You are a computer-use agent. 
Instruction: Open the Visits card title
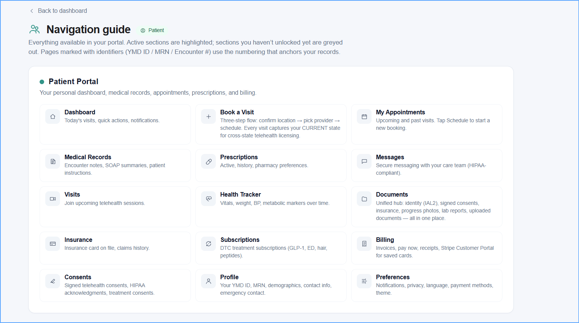(72, 194)
